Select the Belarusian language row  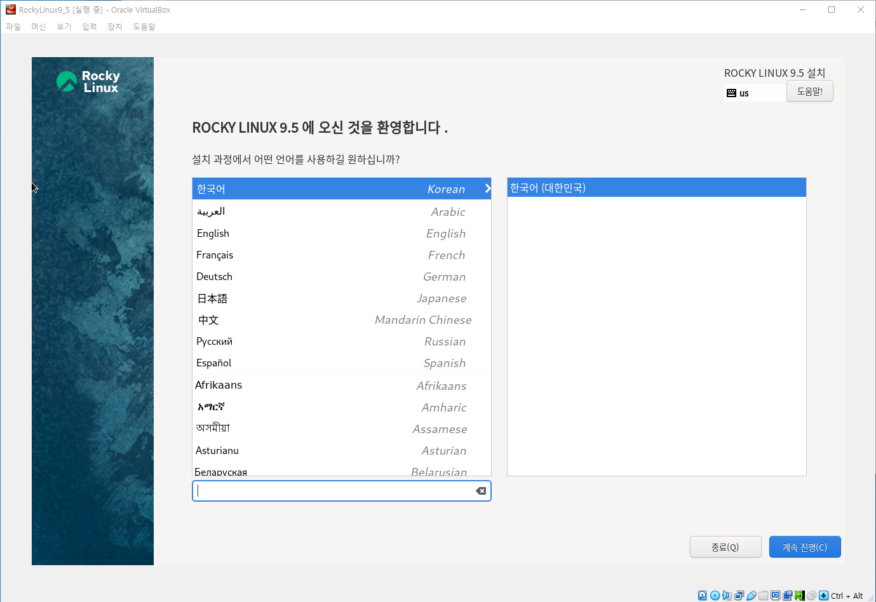342,469
